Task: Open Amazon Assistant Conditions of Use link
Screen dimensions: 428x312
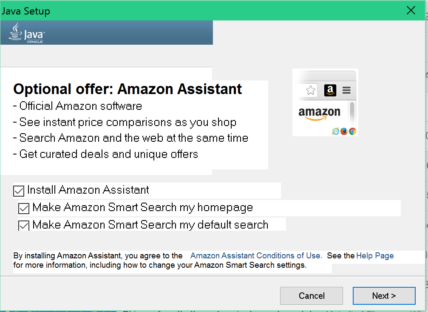Action: [x=256, y=256]
